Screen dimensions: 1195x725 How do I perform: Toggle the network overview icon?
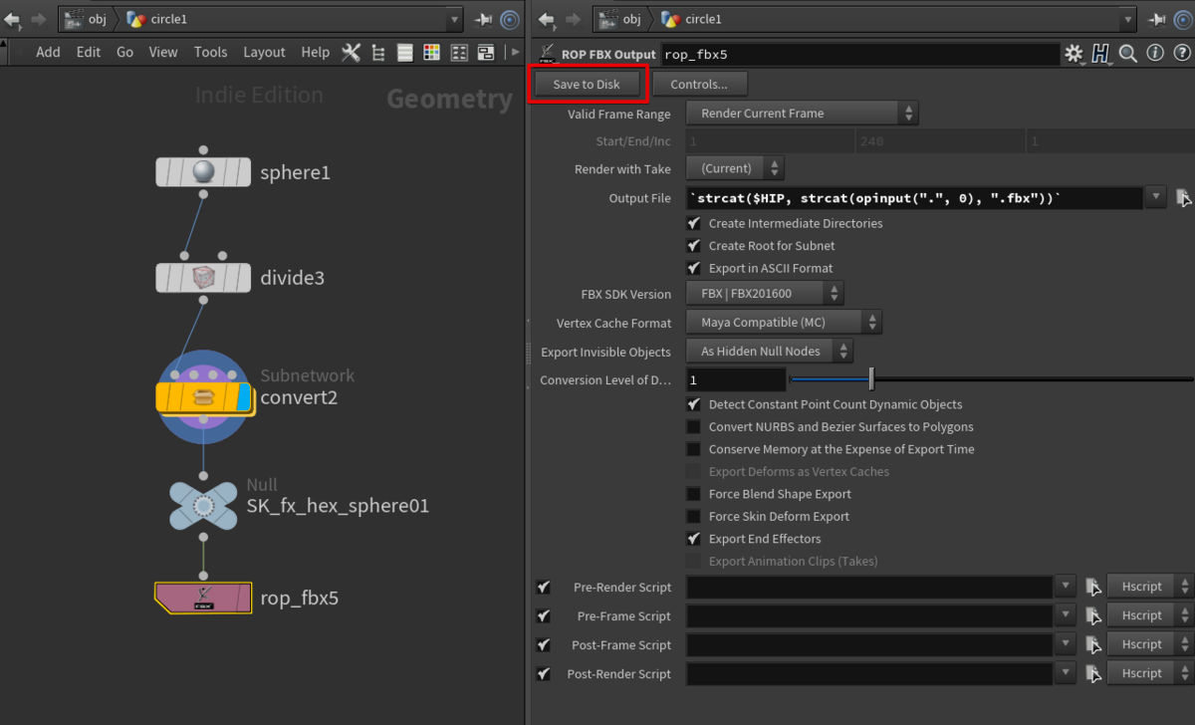tap(486, 53)
